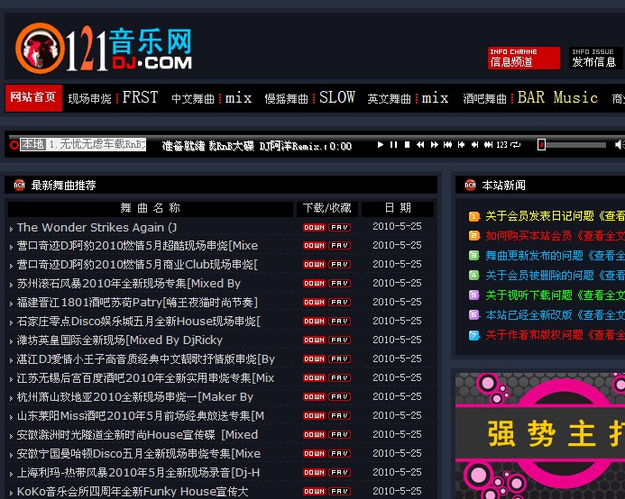Click the 本地 playlist label in the player
This screenshot has height=499, width=625.
click(32, 144)
